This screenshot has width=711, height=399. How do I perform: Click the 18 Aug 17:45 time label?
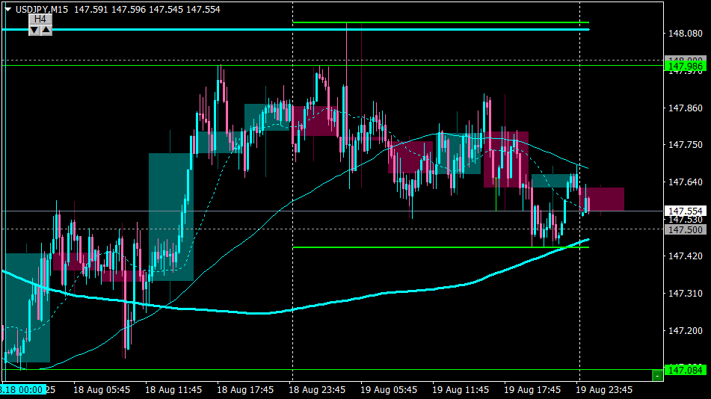point(245,390)
